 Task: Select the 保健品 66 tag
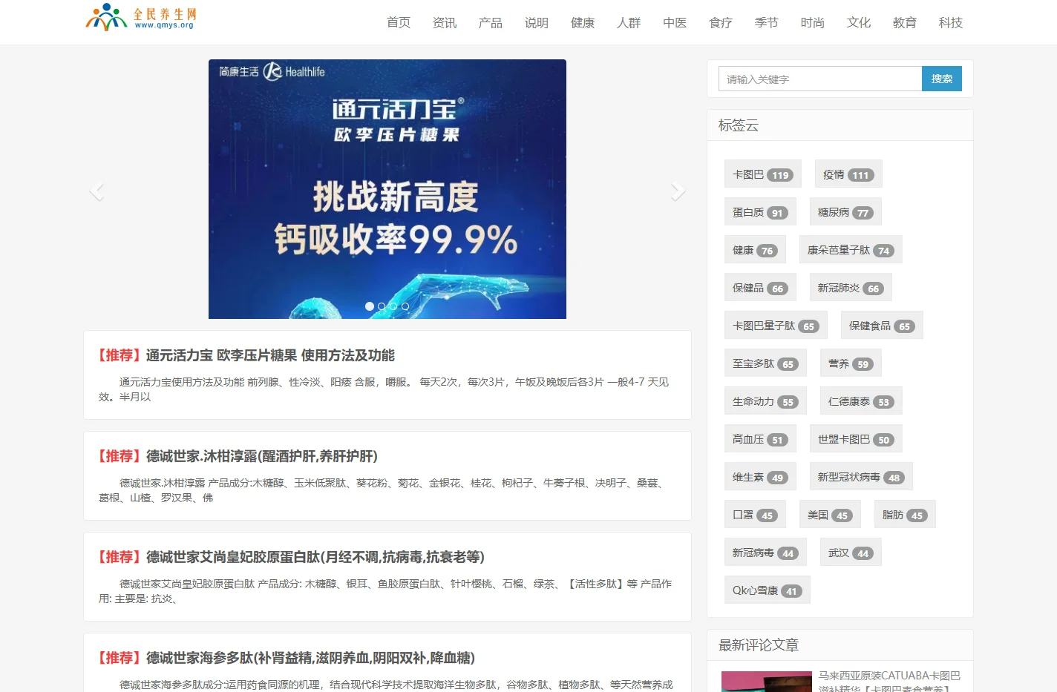tap(761, 288)
